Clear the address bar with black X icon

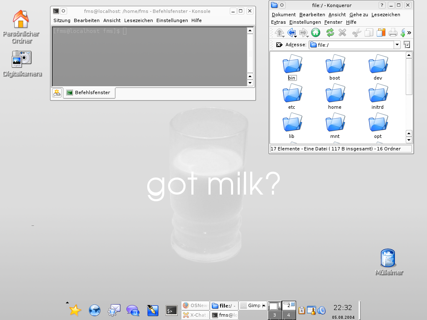pos(279,45)
